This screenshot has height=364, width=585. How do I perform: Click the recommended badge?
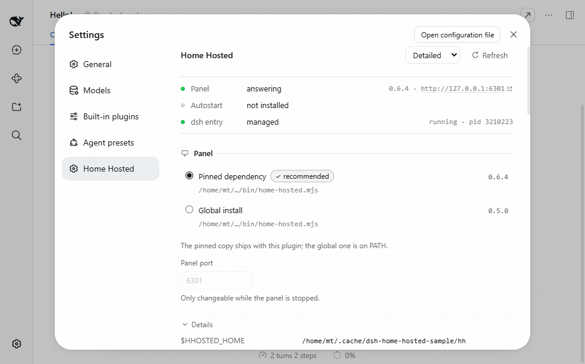tap(302, 176)
